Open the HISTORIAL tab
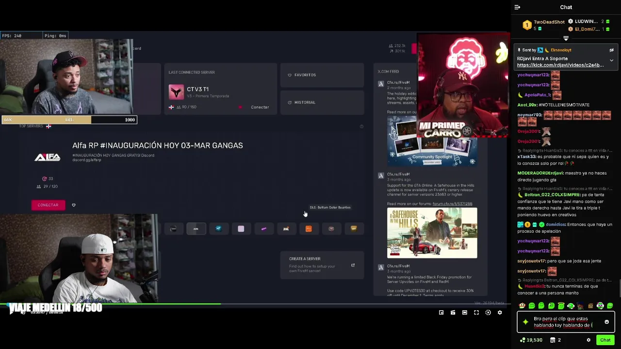The width and height of the screenshot is (621, 349). tap(322, 102)
